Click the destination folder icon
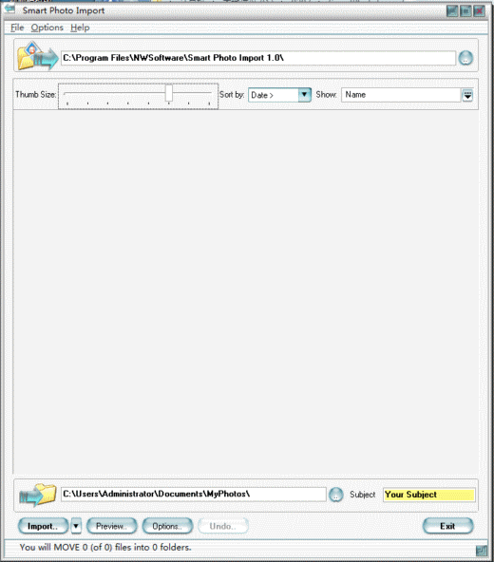This screenshot has width=494, height=562. 38,495
